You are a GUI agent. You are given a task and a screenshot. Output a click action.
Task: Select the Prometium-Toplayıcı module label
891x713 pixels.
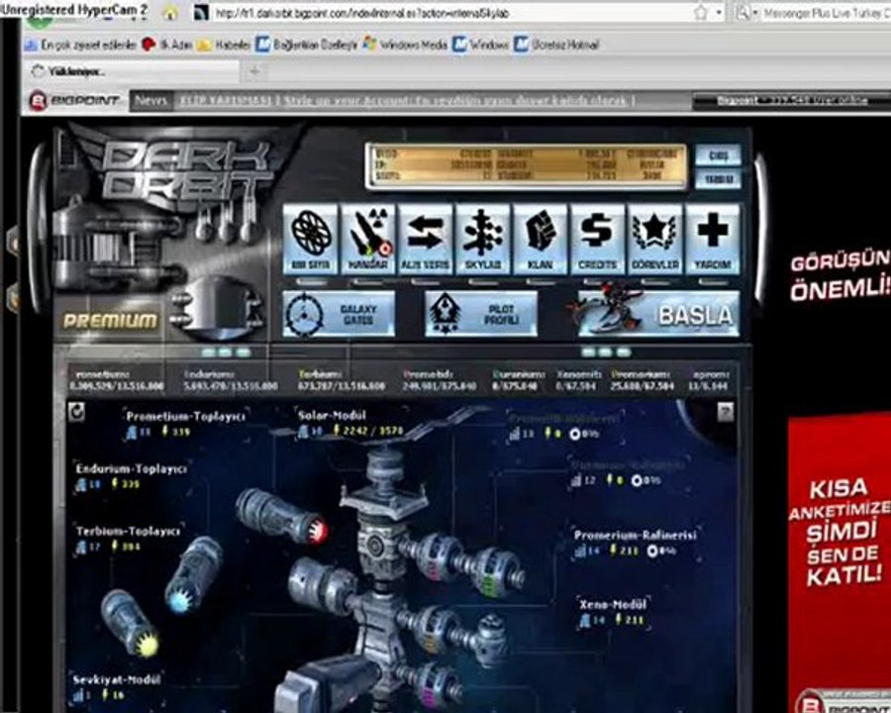click(x=185, y=417)
